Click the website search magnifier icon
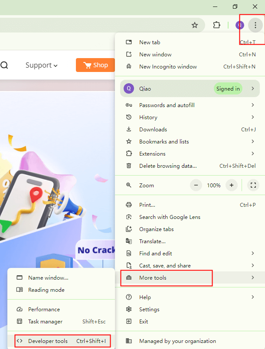This screenshot has width=265, height=349. [x=4, y=65]
